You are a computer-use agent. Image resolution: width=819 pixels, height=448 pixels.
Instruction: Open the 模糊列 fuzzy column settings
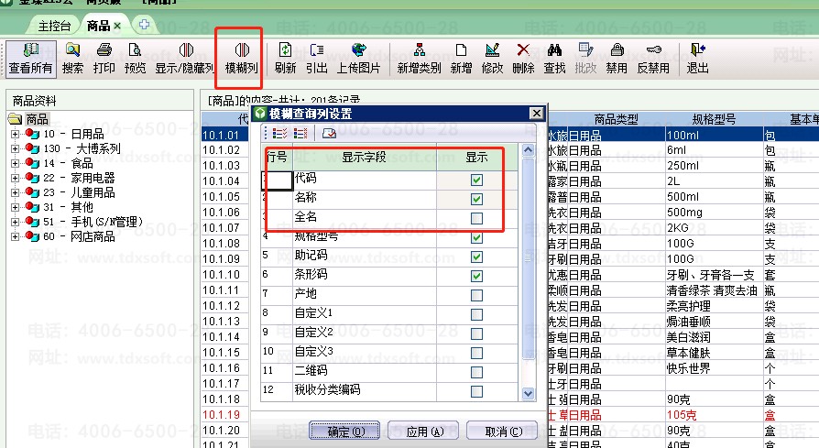coord(241,57)
